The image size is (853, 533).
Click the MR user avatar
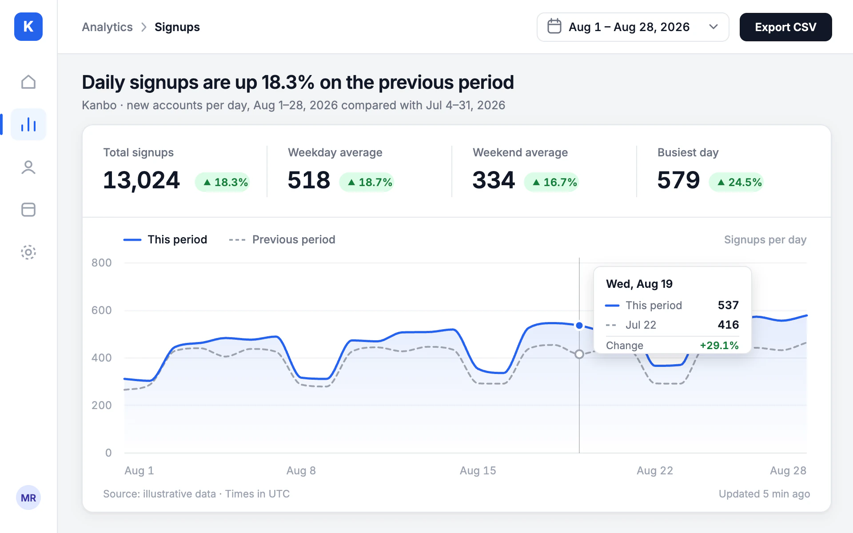(28, 497)
